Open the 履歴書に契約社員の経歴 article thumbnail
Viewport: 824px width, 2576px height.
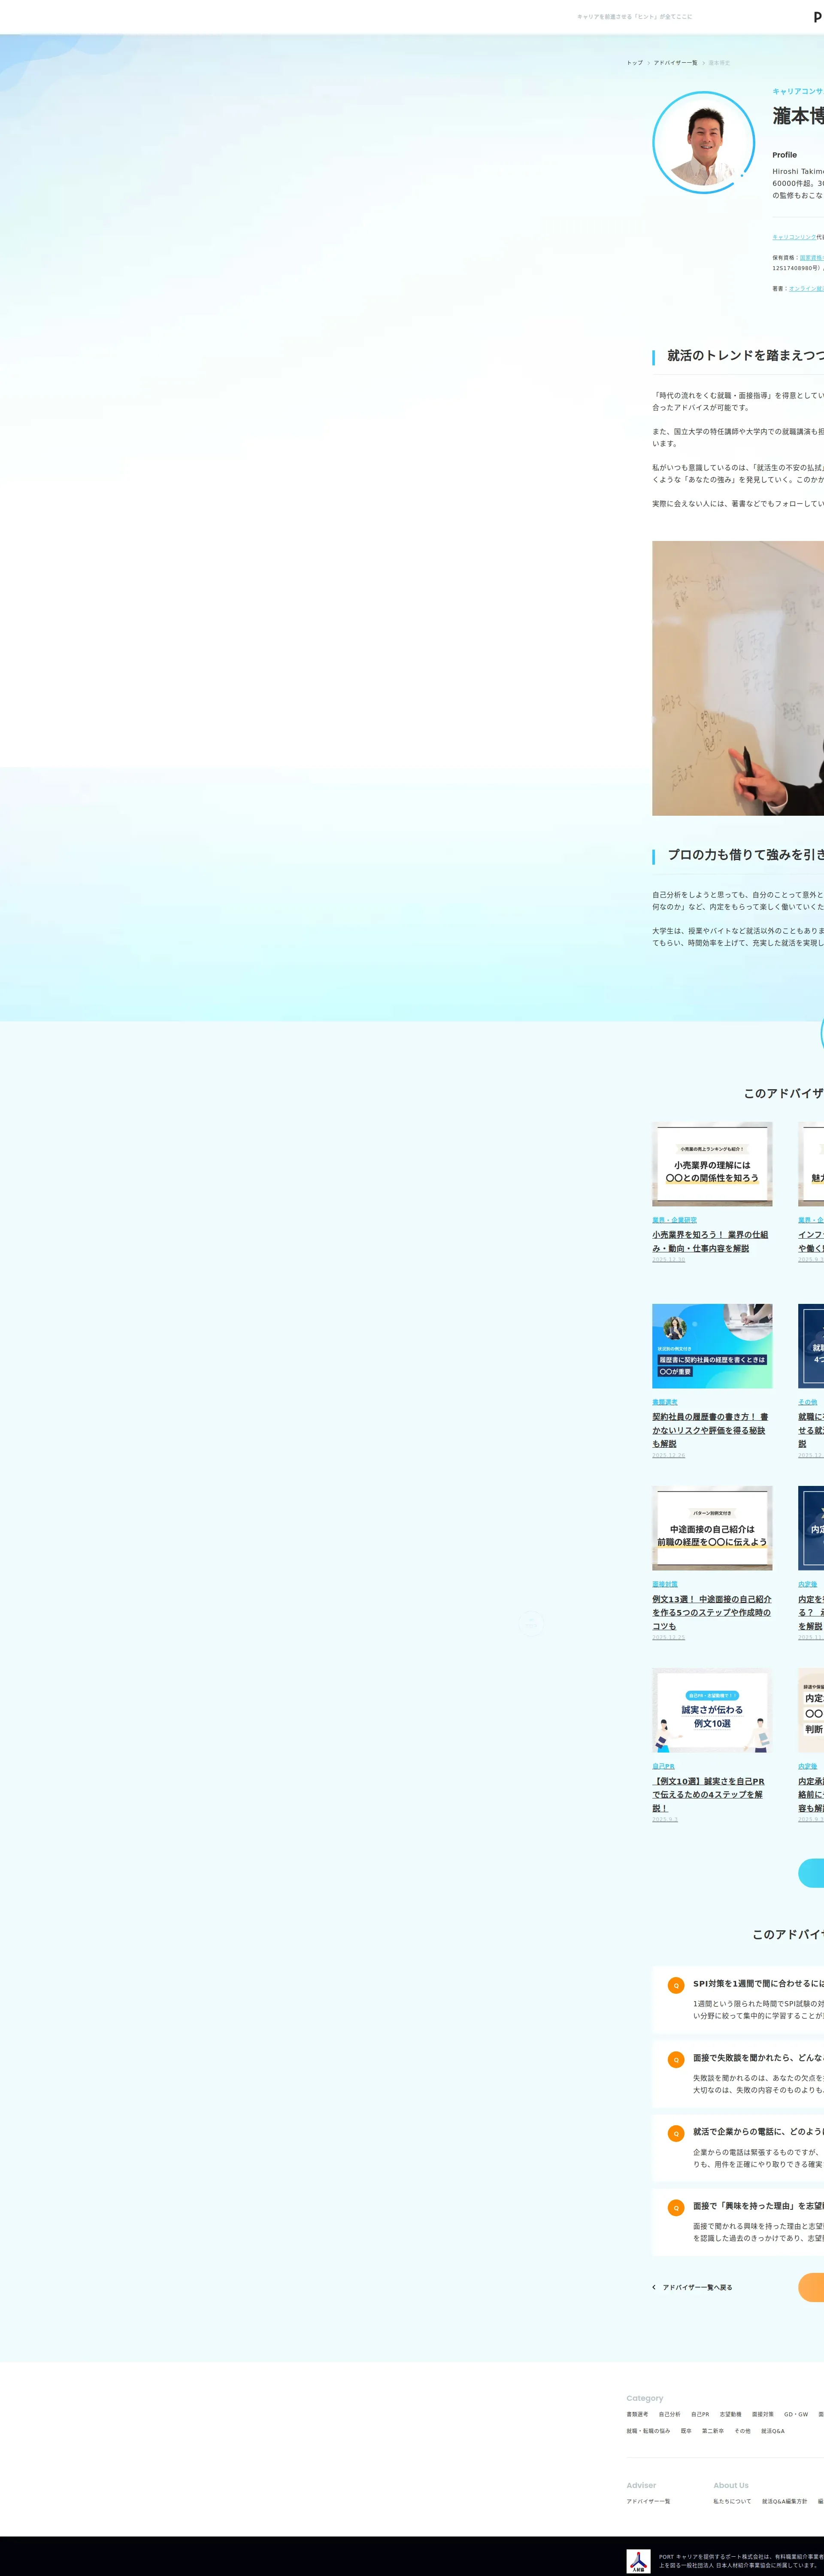click(712, 1346)
